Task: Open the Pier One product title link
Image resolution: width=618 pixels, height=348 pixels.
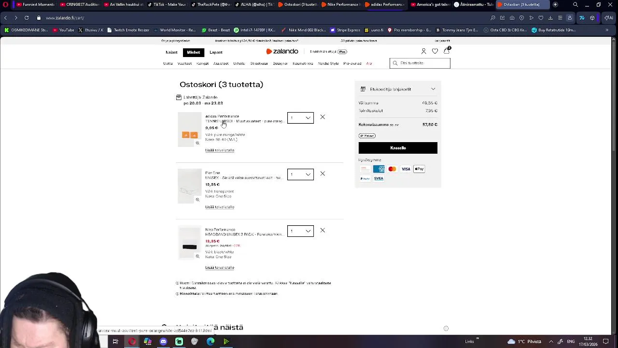Action: 244,175
